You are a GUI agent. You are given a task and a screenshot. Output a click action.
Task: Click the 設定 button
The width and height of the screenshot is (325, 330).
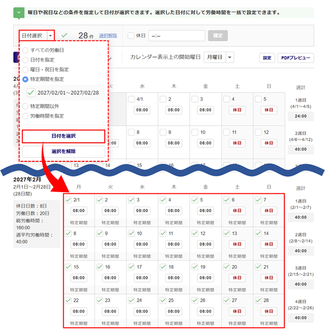(267, 58)
